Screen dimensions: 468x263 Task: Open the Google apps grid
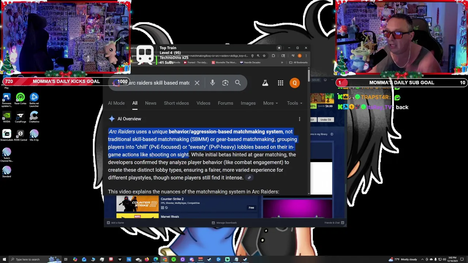[280, 83]
